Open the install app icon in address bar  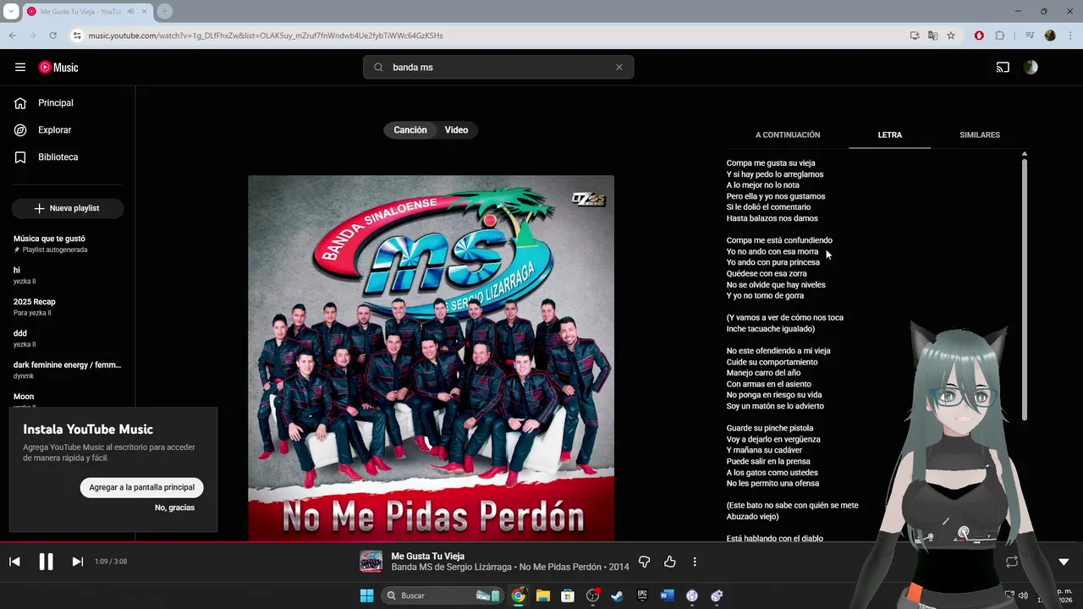click(x=915, y=36)
